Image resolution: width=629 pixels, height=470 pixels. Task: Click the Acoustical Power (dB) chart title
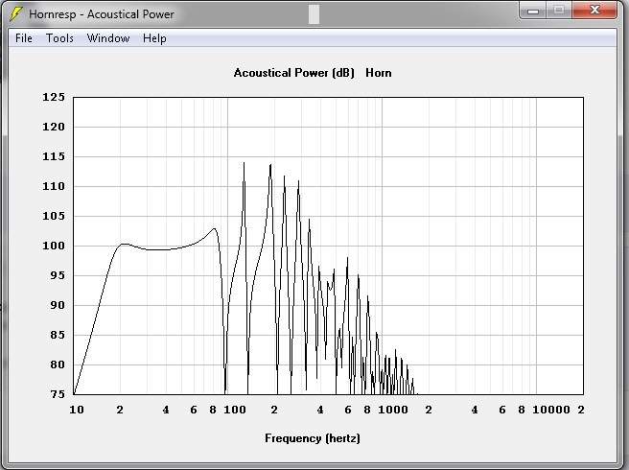pyautogui.click(x=294, y=73)
